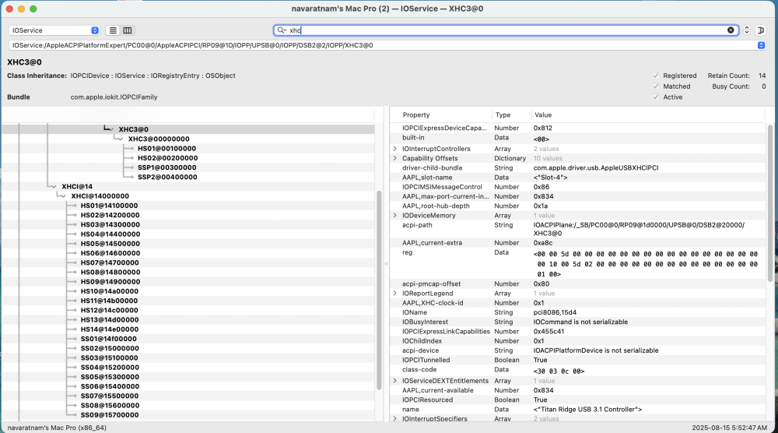Image resolution: width=778 pixels, height=433 pixels.
Task: Expand the IODeviceMemory array
Action: coord(395,216)
